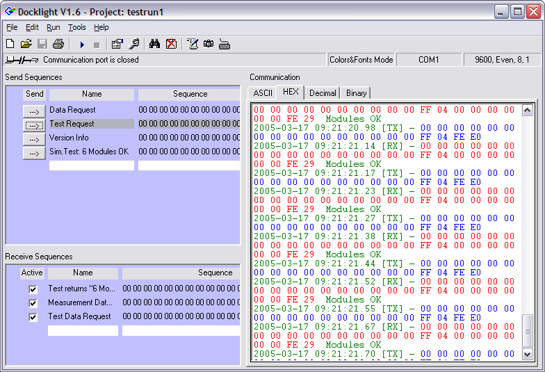Viewport: 545px width, 372px height.
Task: Click the binoculars Find icon
Action: tap(154, 44)
